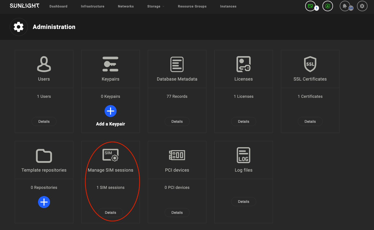The width and height of the screenshot is (374, 230).
Task: Click the Administration gear icon
Action: click(19, 27)
